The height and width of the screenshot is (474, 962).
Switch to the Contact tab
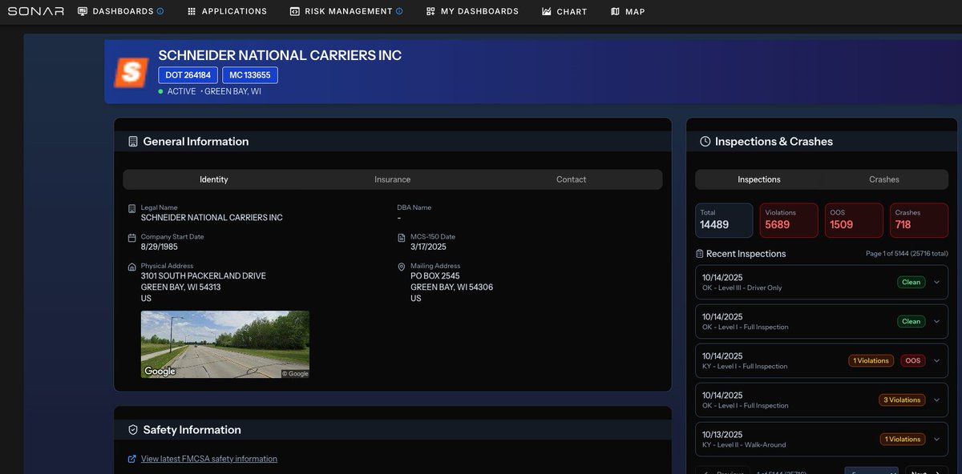point(572,179)
